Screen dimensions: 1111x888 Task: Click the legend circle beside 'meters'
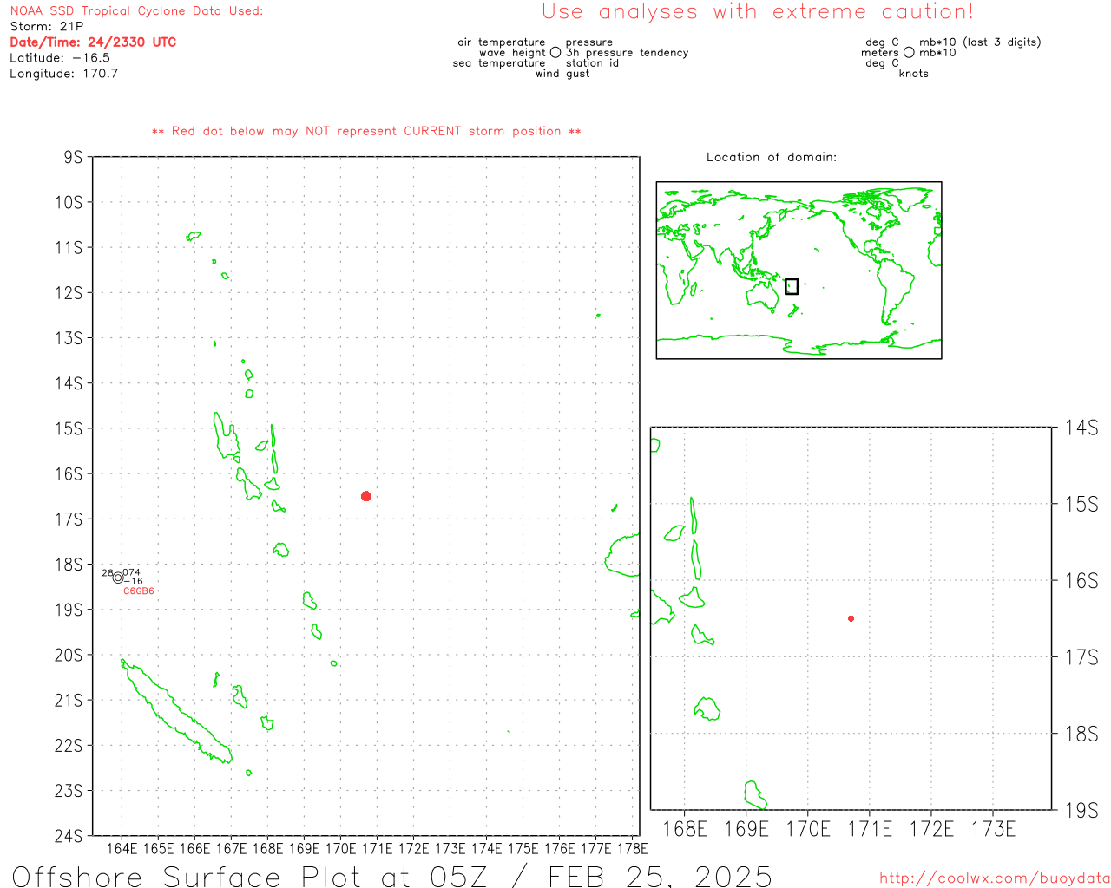tap(909, 53)
